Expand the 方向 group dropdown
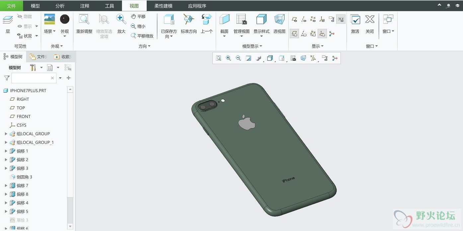The width and height of the screenshot is (463, 231). [x=144, y=46]
